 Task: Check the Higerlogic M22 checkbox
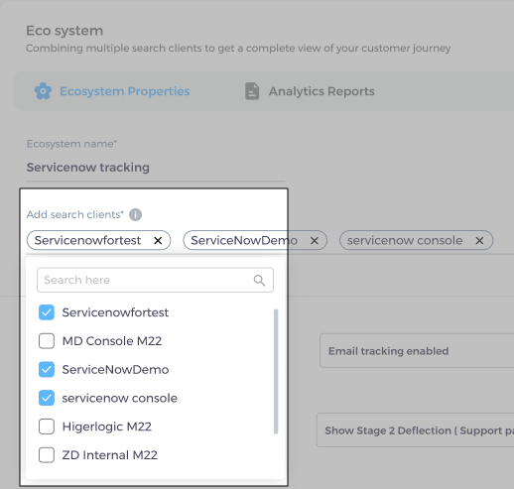coord(47,427)
